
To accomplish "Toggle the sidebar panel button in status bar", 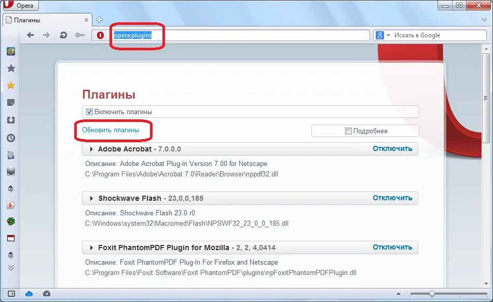I will [11, 294].
